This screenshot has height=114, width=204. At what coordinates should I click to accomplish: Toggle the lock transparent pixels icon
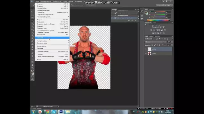152,45
